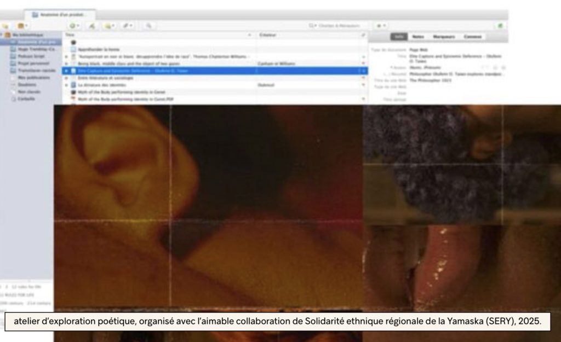Click the green New Item icon
Screen dimensions: 561x342
pyautogui.click(x=73, y=26)
